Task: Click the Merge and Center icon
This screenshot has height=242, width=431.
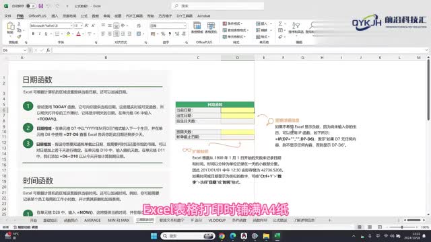Action: [x=139, y=34]
